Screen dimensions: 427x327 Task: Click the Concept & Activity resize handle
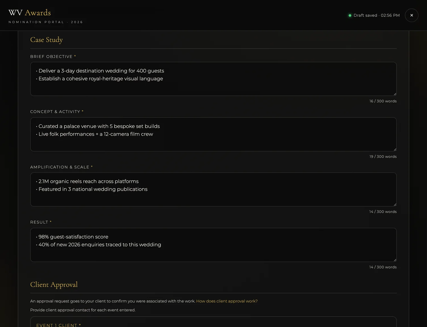tap(395, 150)
